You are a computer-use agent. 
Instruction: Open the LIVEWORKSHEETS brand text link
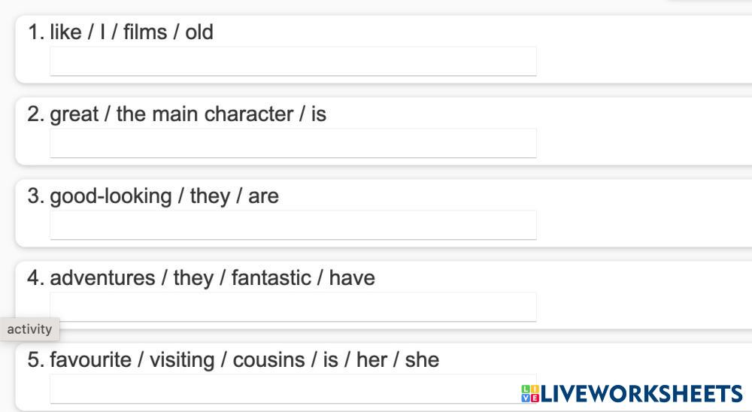[x=641, y=393]
